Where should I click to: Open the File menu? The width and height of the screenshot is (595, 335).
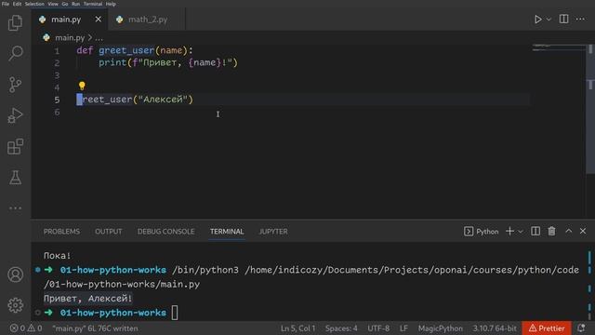[x=6, y=4]
